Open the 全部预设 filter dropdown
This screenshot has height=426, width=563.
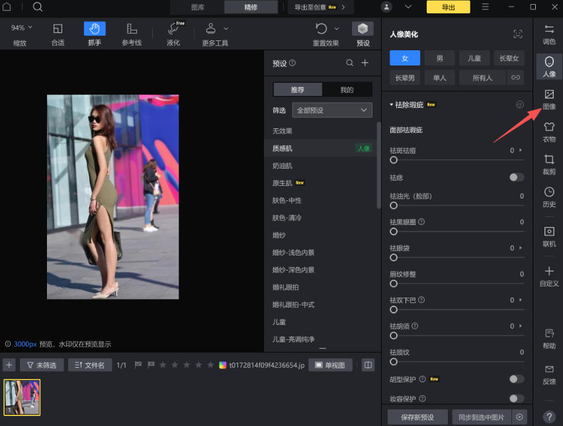pos(332,110)
